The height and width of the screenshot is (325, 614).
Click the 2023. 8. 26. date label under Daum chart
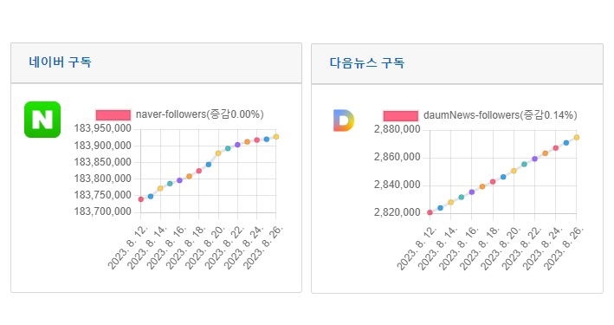click(x=564, y=249)
